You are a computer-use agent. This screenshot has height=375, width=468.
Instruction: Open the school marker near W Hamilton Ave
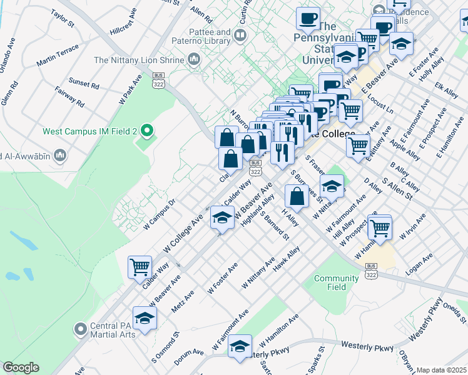(239, 346)
